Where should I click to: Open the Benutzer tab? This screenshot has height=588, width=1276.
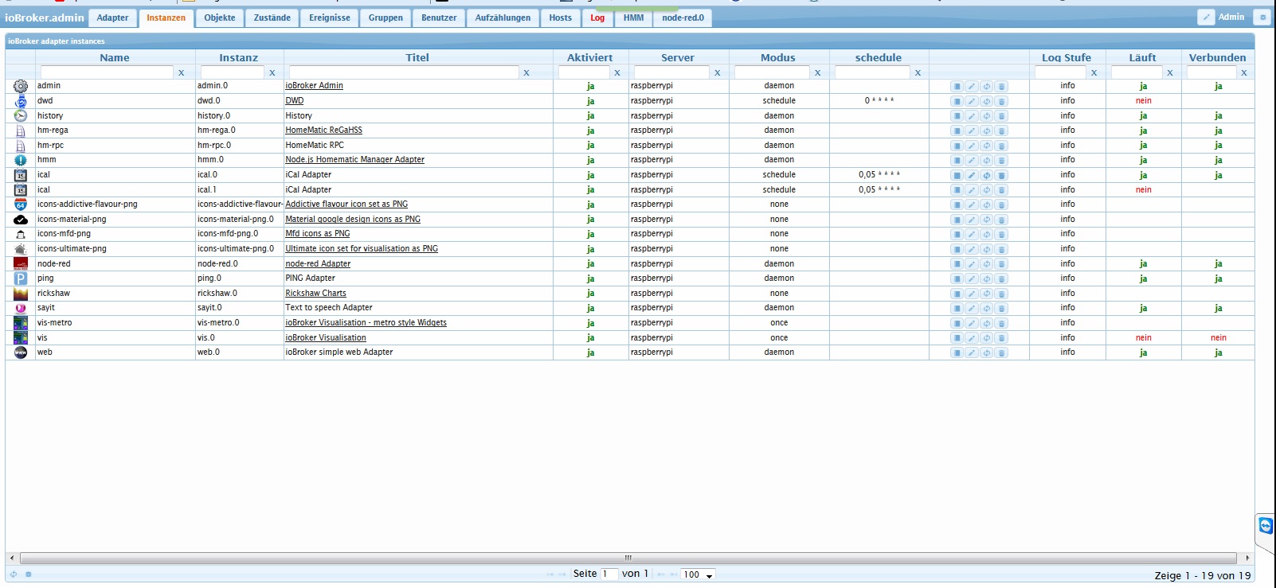[439, 18]
